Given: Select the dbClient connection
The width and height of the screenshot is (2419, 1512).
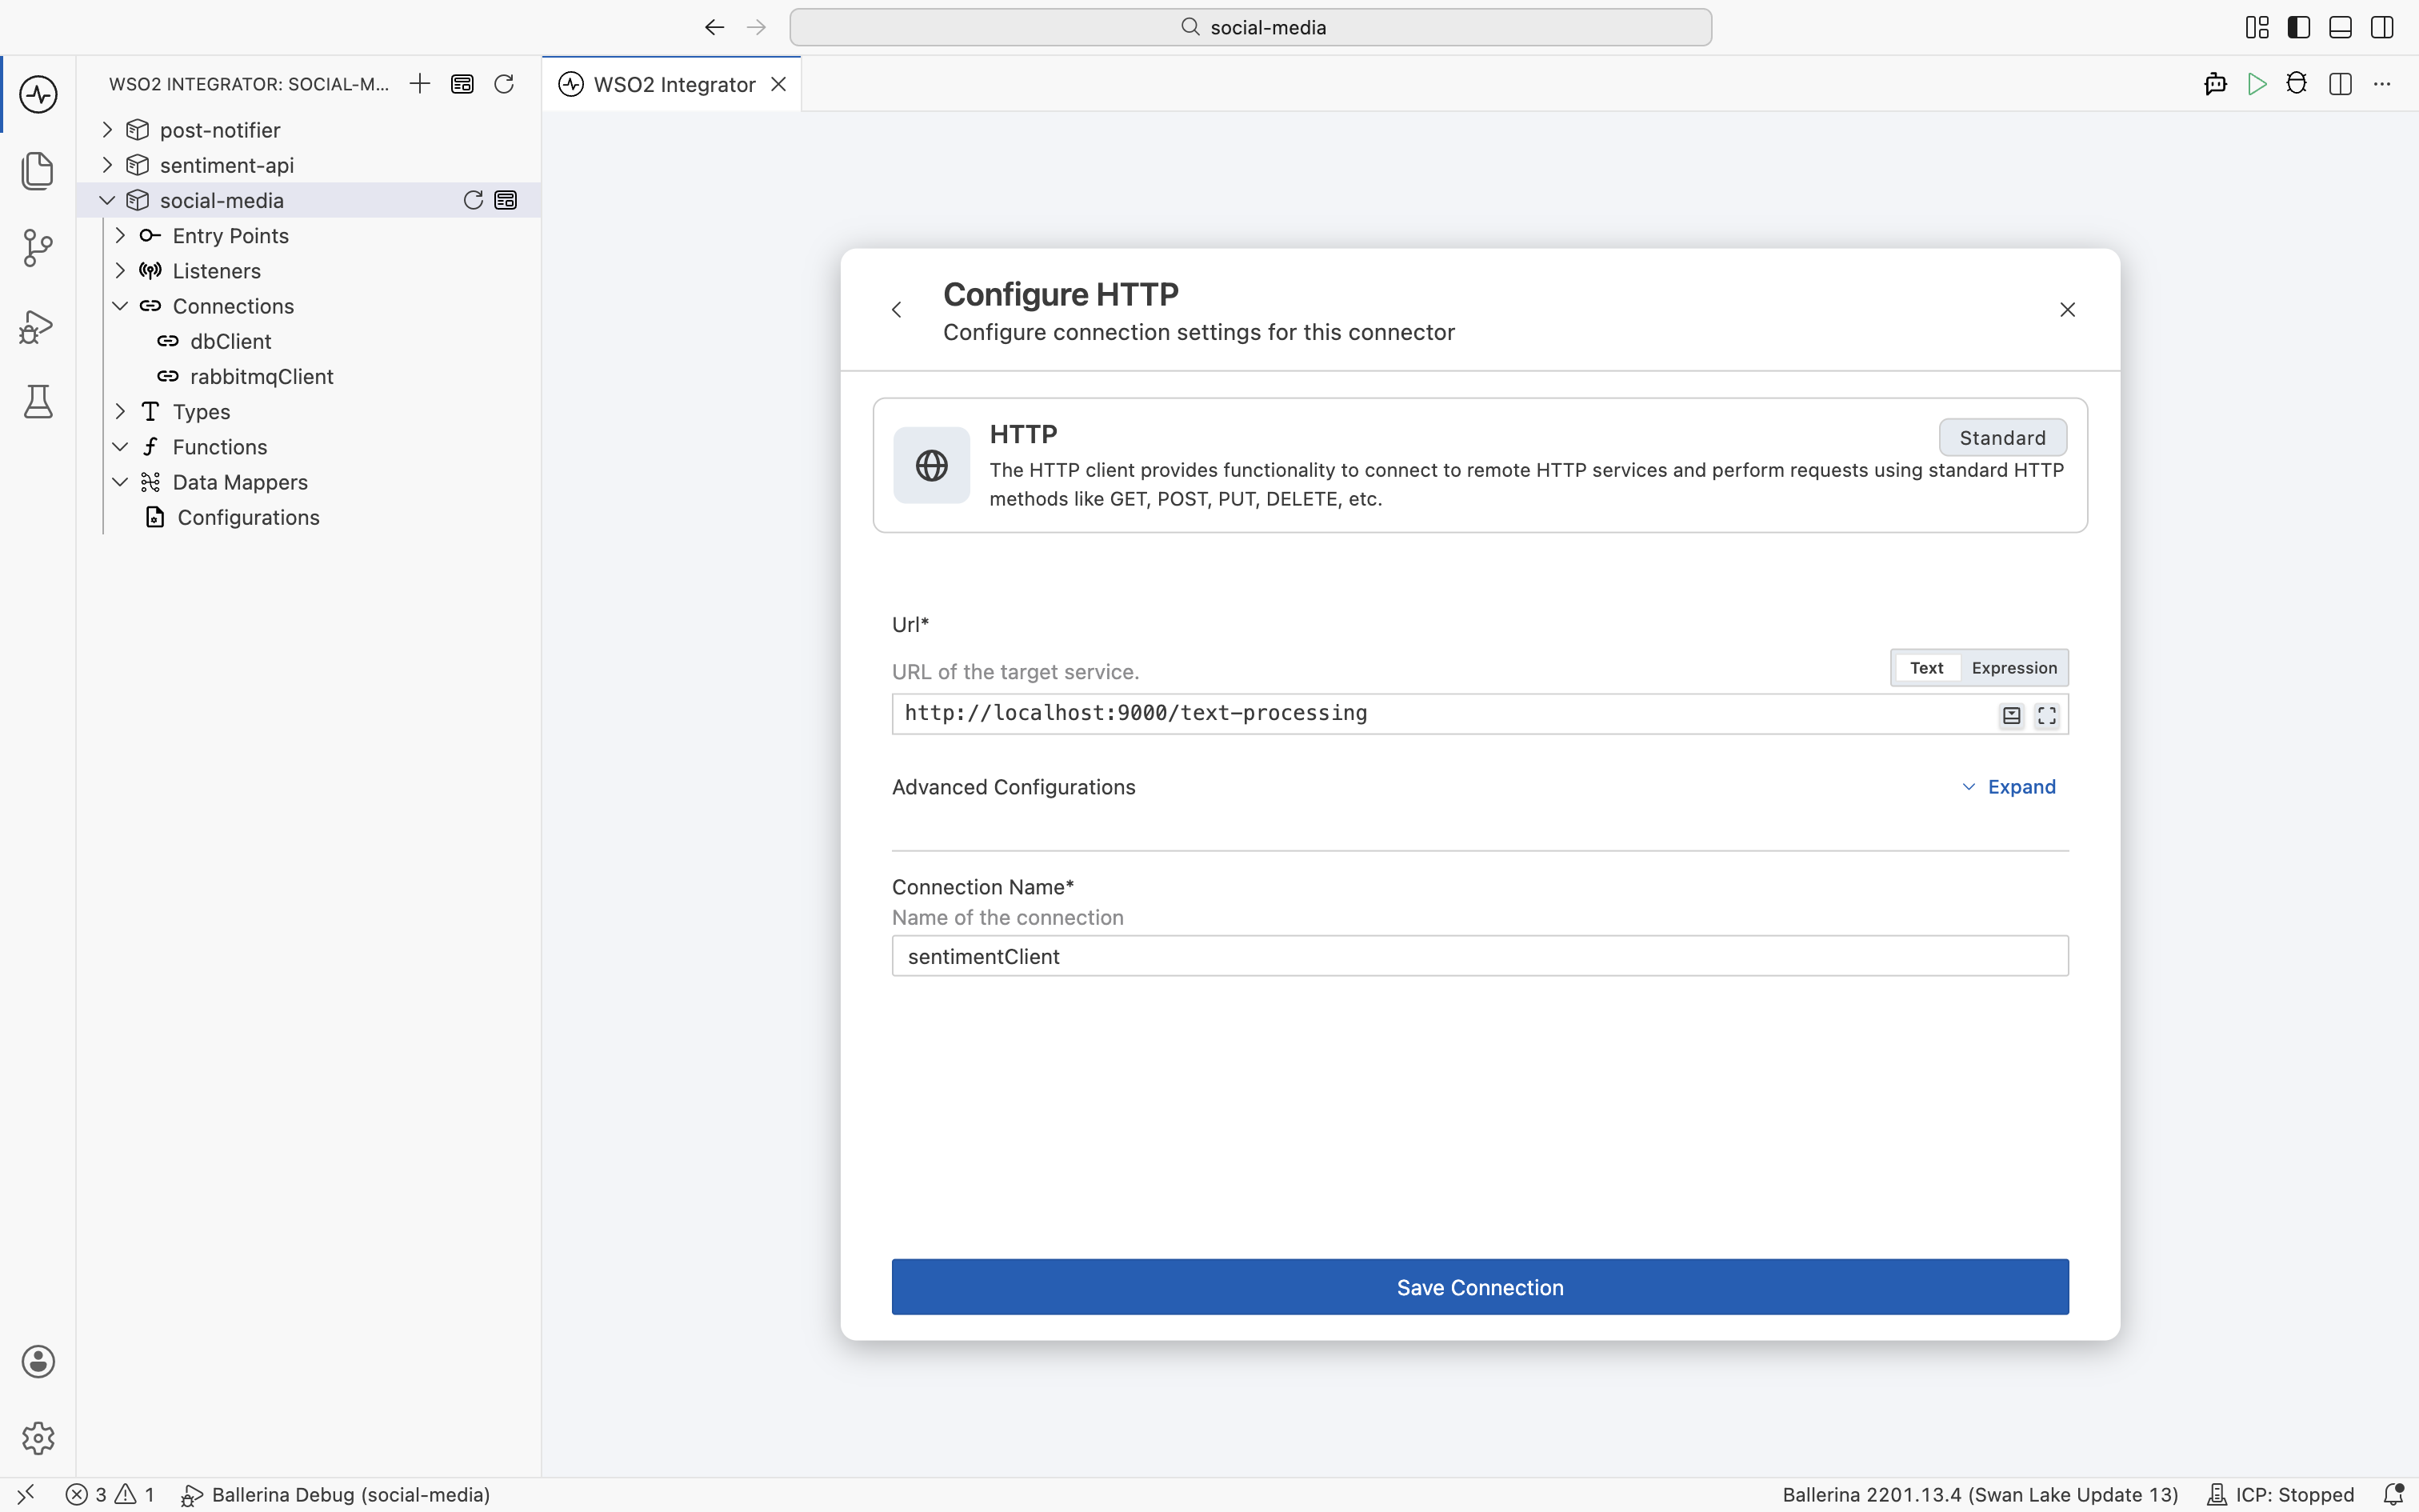Looking at the screenshot, I should pyautogui.click(x=231, y=341).
